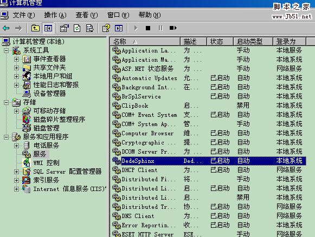Expand the 本地用户和组 node

pyautogui.click(x=16, y=76)
